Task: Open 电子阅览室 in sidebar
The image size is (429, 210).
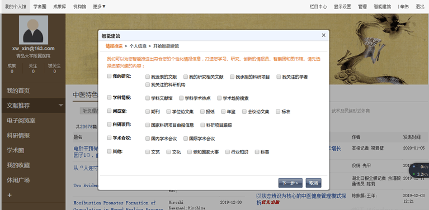Action: click(34, 121)
